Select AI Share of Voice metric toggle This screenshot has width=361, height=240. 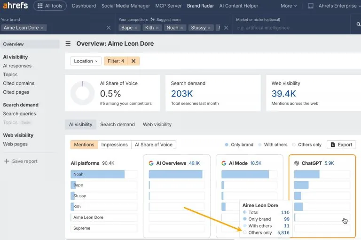pyautogui.click(x=154, y=144)
